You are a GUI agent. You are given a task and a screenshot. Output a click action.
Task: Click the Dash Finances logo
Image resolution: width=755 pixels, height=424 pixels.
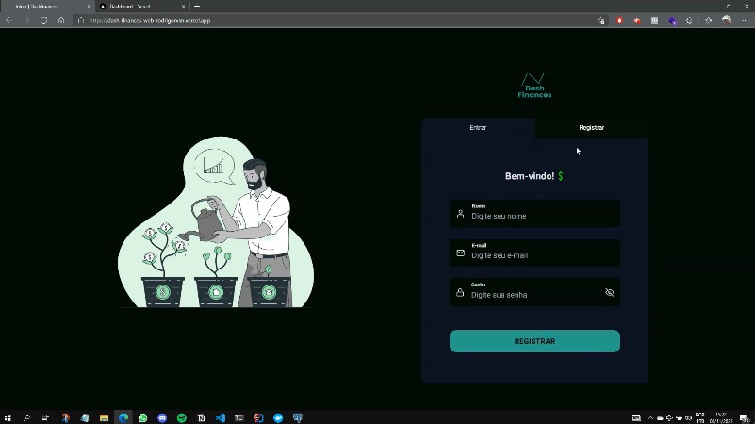pos(534,85)
